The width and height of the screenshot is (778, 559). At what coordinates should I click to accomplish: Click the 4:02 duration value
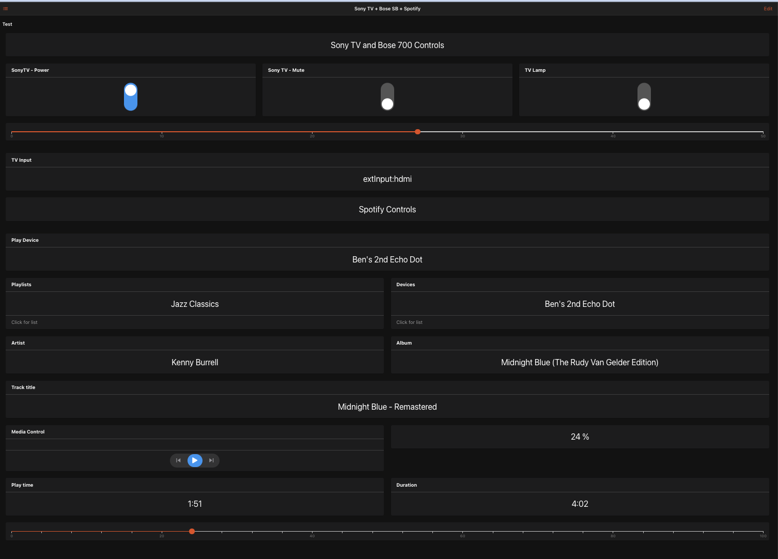[x=580, y=504]
